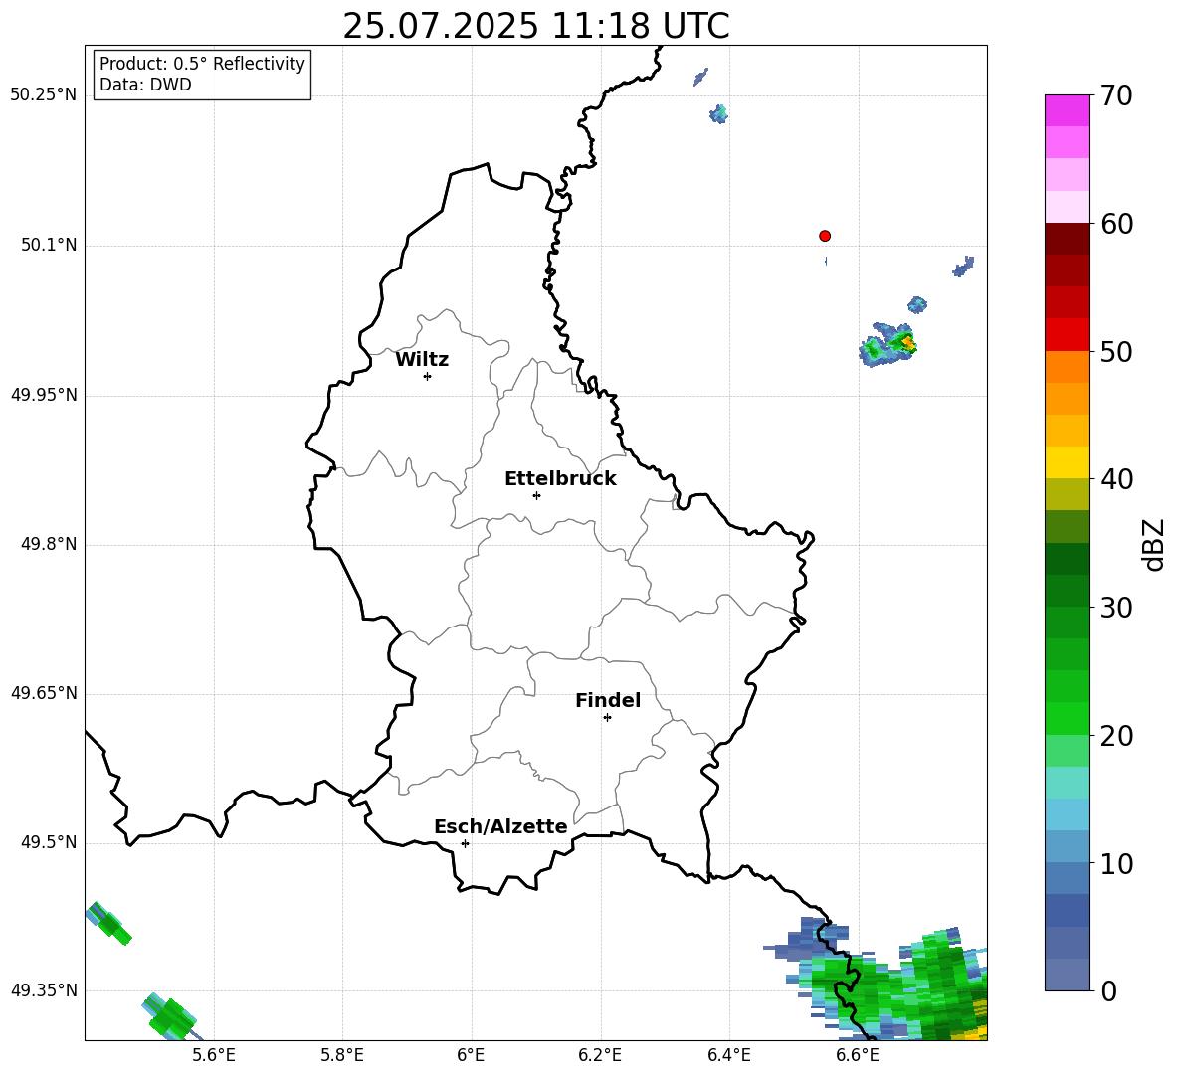This screenshot has height=1075, width=1178.
Task: Click the 5.8°E longitude label
Action: pos(342,1055)
